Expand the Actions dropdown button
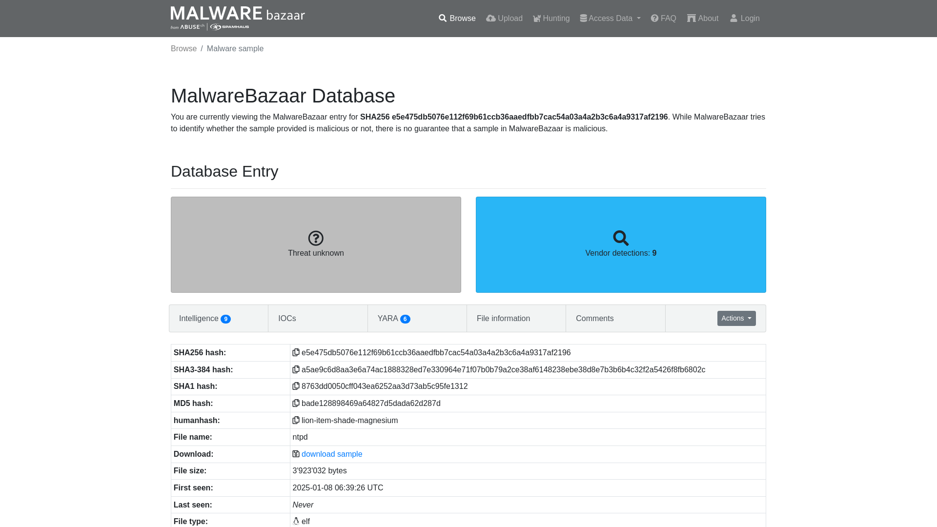 point(736,318)
